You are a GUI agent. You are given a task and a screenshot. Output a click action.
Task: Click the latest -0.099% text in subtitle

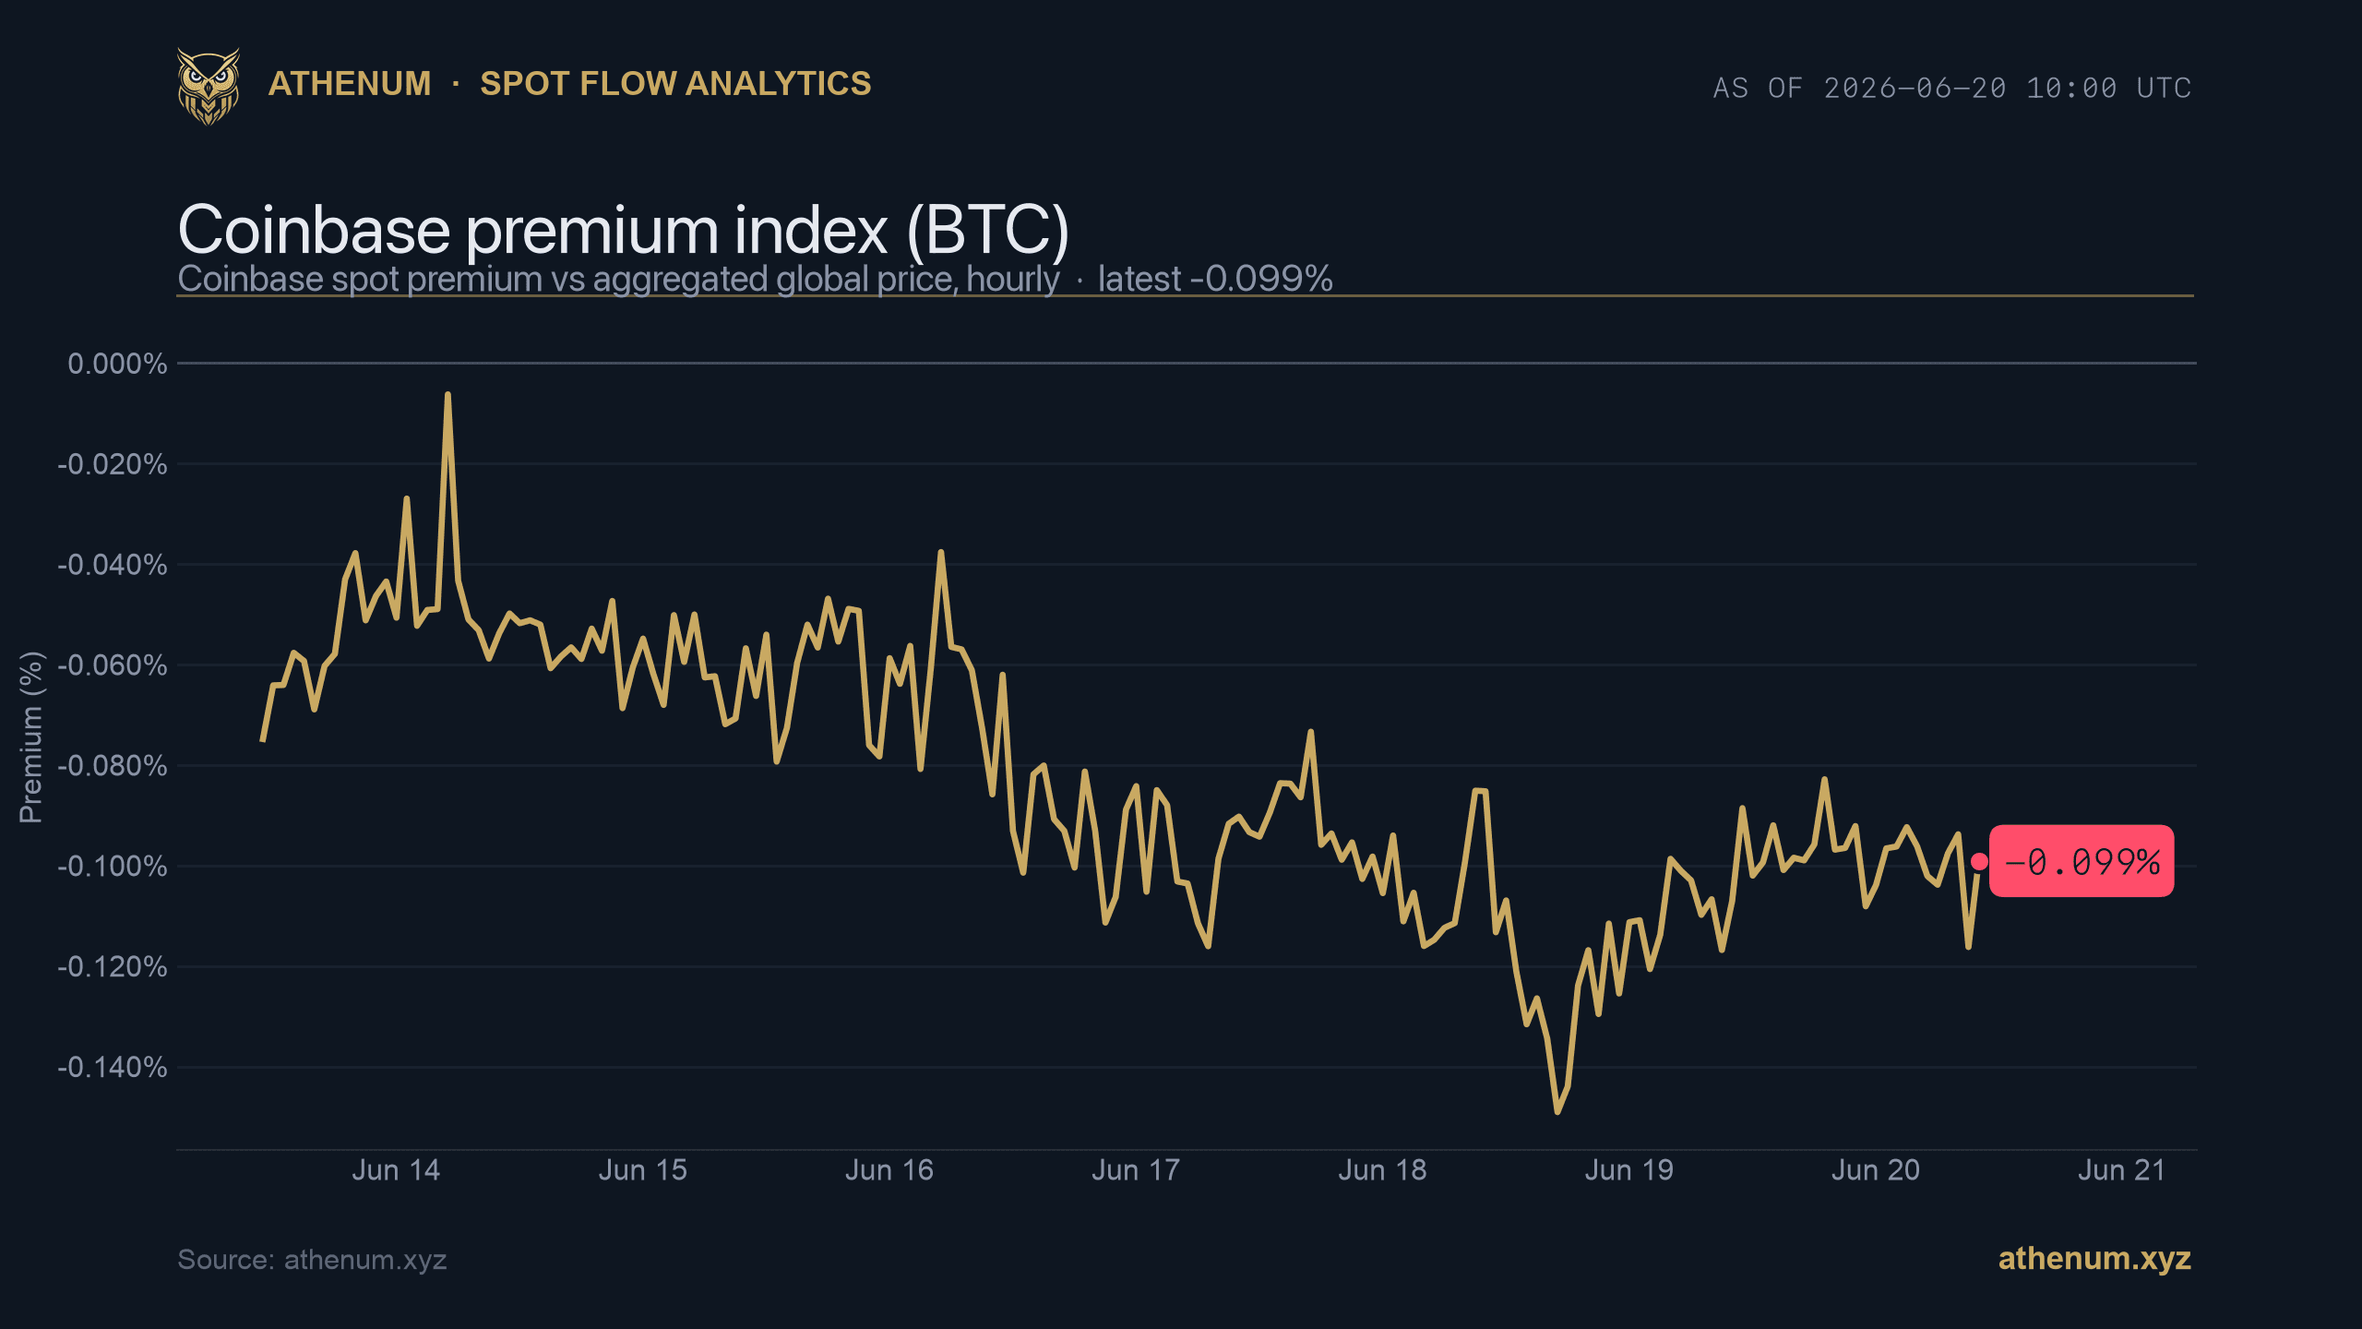(1215, 279)
